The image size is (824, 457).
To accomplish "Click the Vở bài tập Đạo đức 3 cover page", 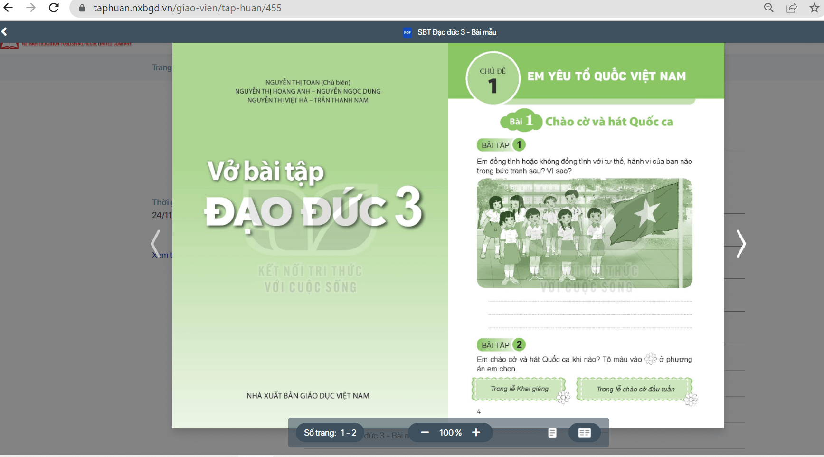I will coord(310,236).
